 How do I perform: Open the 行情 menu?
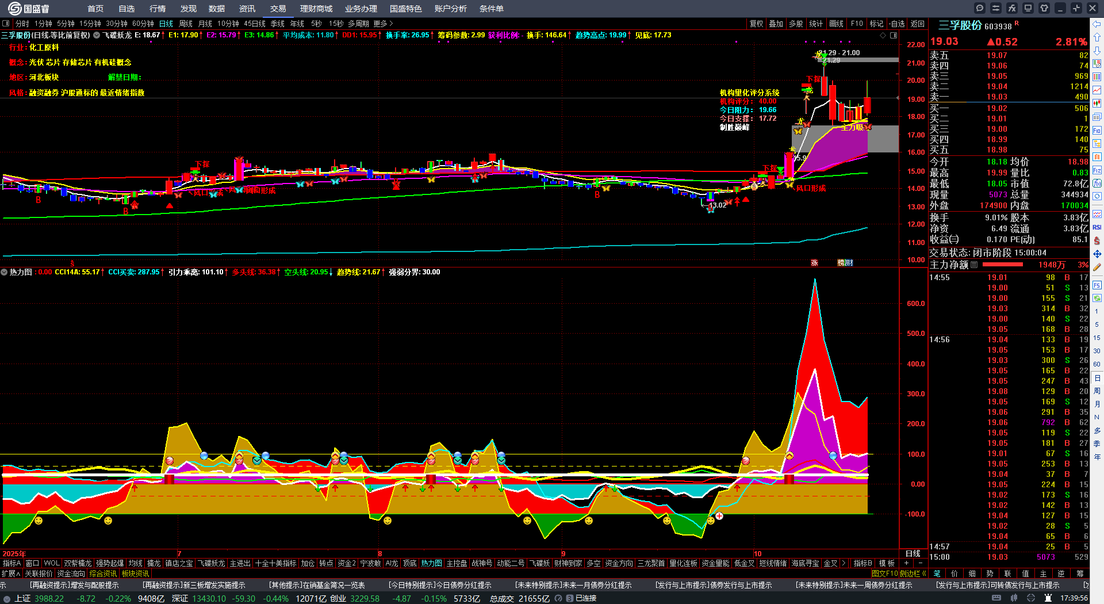pyautogui.click(x=157, y=9)
